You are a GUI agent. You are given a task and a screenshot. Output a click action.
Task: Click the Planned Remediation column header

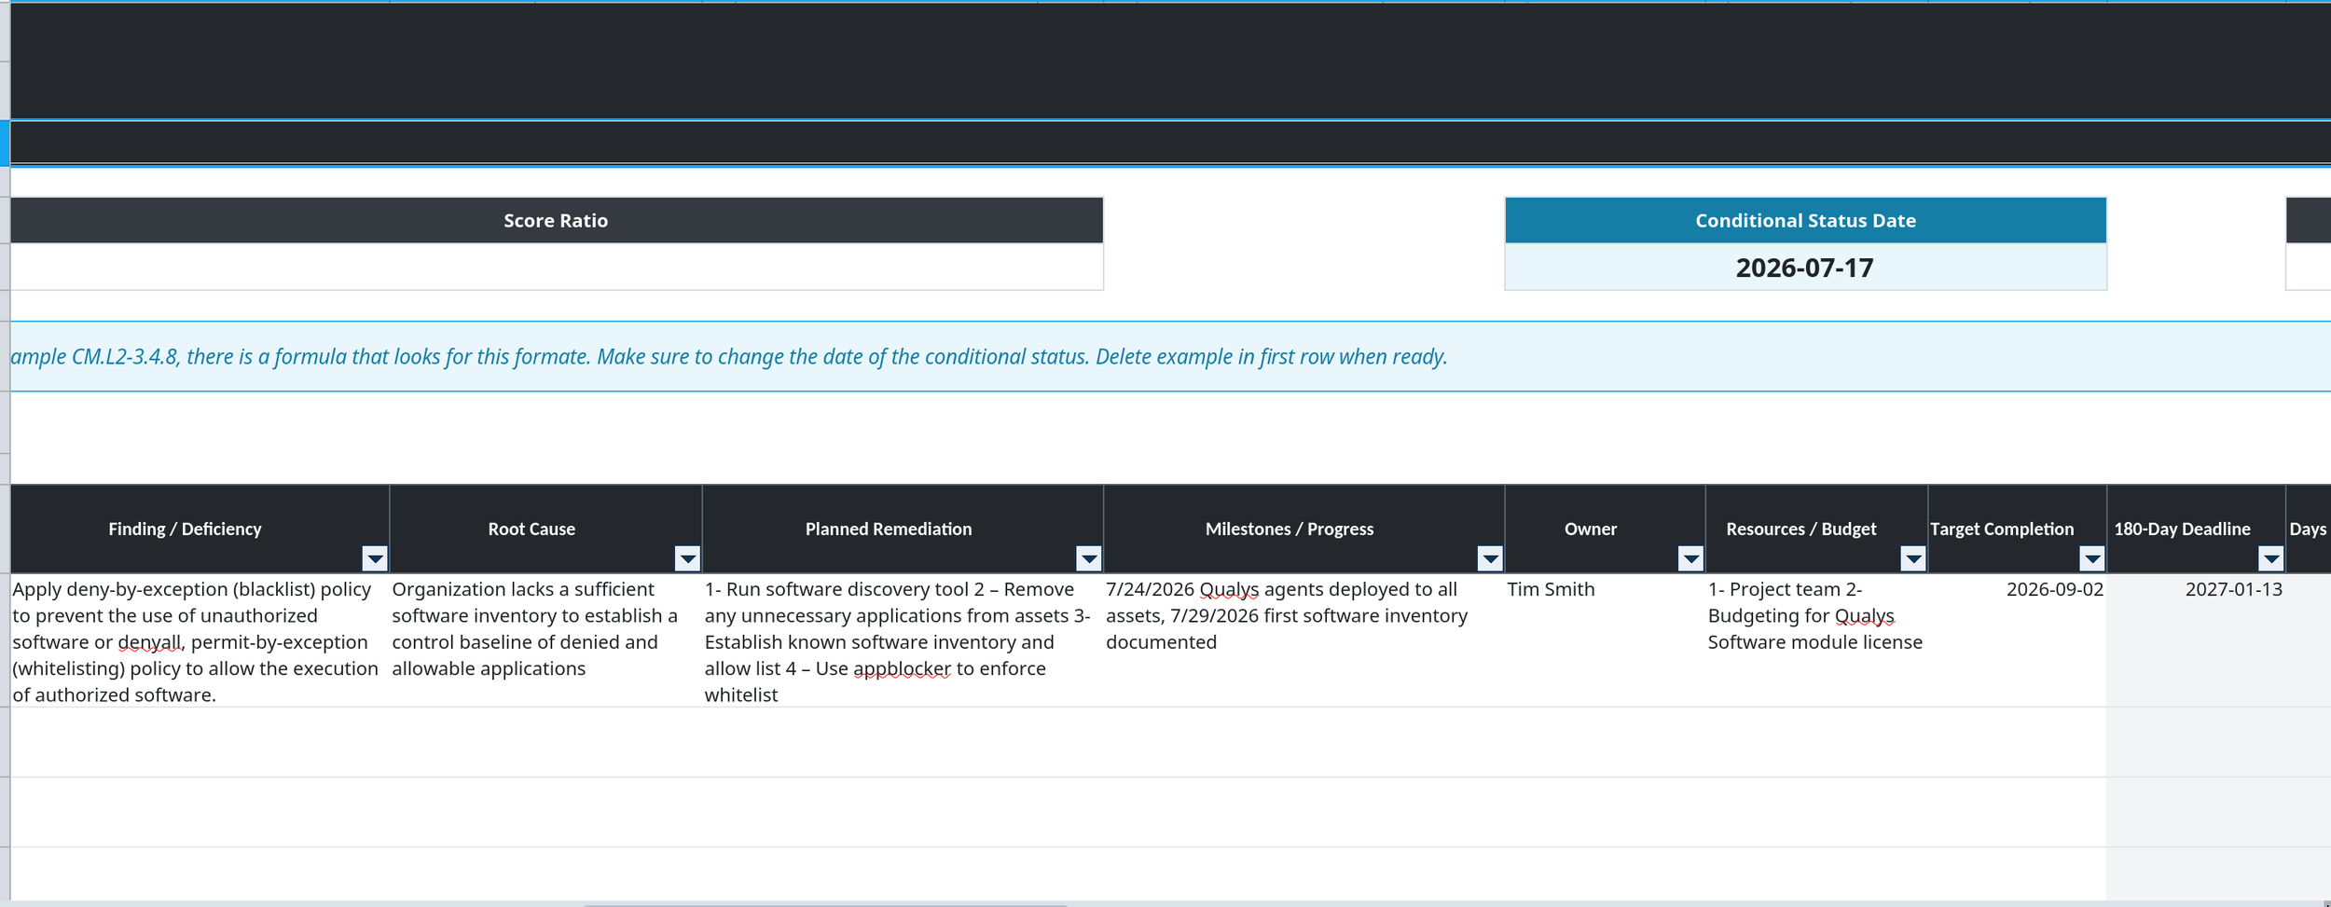tap(903, 529)
